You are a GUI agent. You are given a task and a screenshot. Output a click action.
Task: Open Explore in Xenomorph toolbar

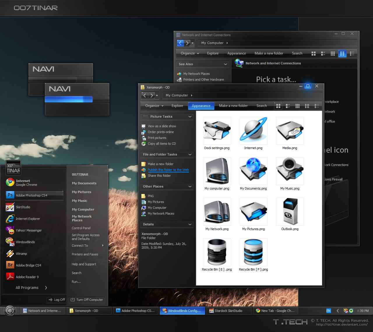click(x=177, y=106)
